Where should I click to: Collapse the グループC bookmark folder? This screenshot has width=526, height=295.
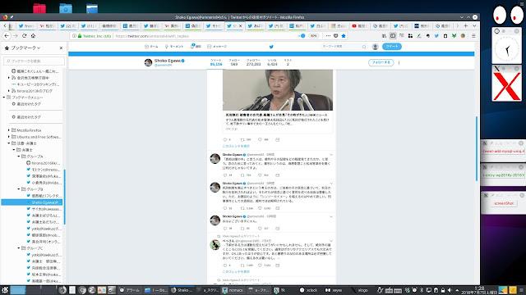[x=19, y=248]
